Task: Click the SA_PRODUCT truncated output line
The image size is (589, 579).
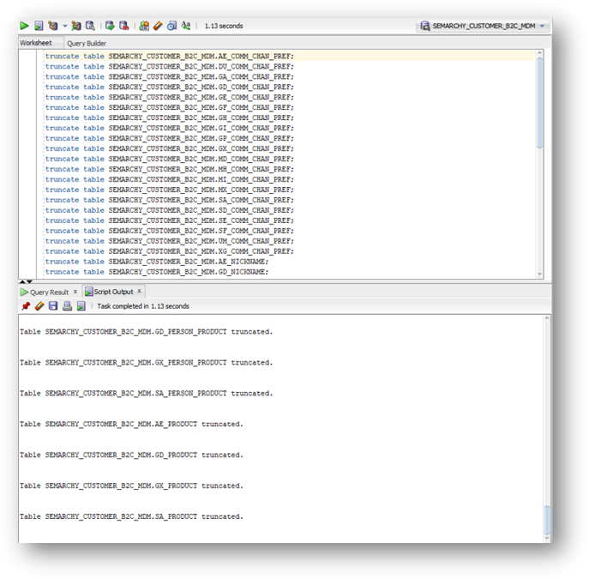Action: click(131, 516)
